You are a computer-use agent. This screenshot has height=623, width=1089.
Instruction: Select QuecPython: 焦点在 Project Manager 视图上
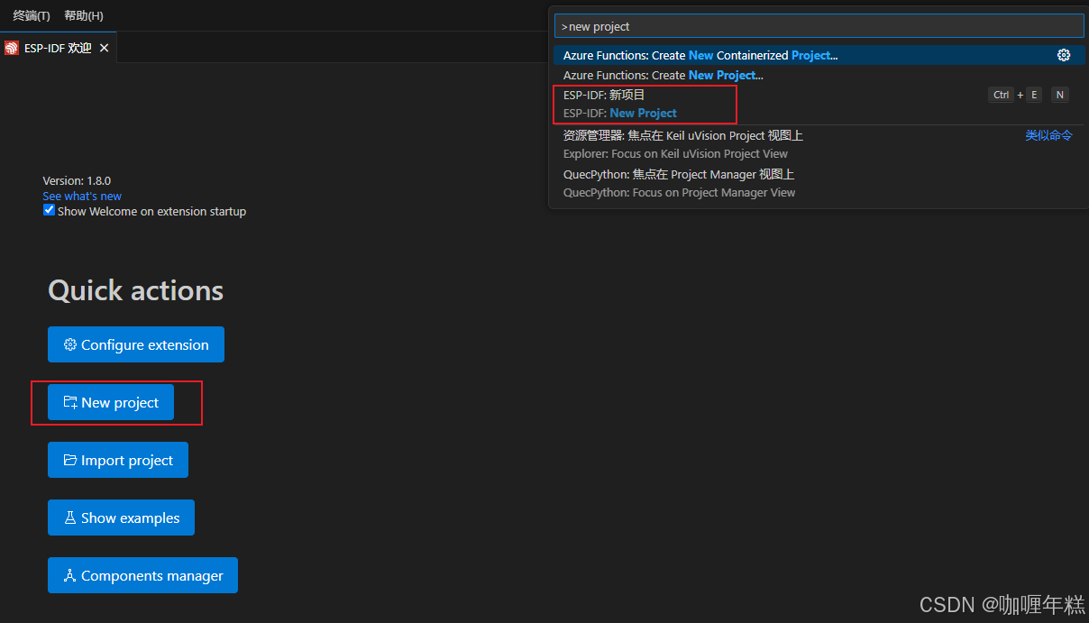819,183
